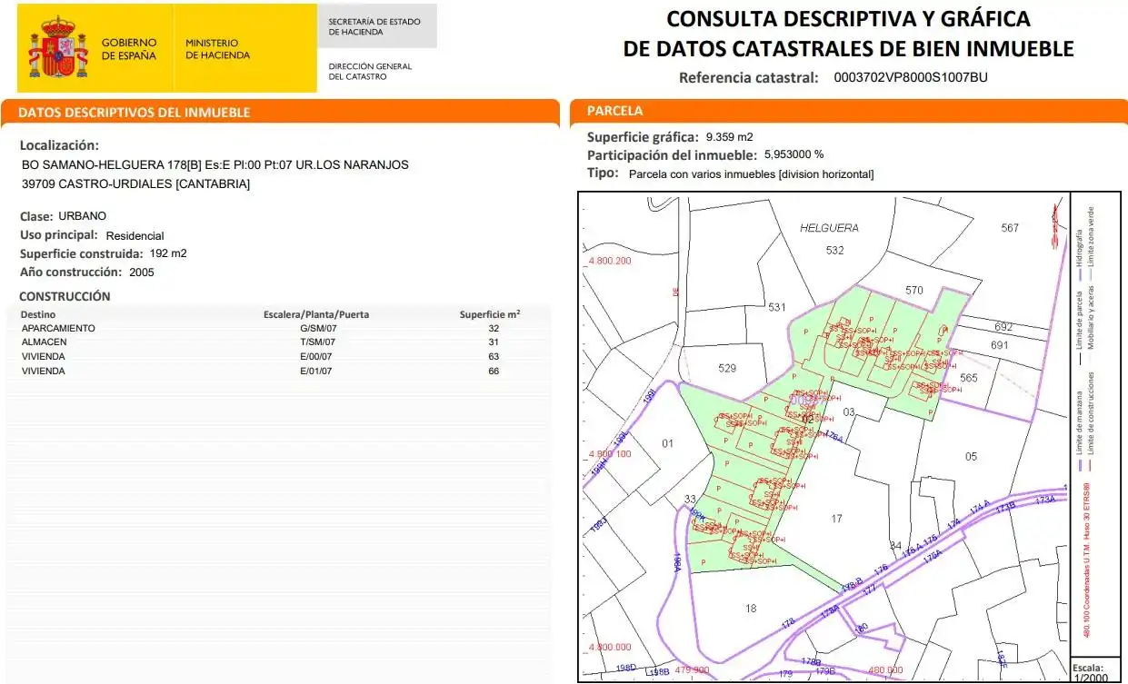Click the CONSULTA DESCRIPTIVA Y GRÁFICA title

(849, 19)
